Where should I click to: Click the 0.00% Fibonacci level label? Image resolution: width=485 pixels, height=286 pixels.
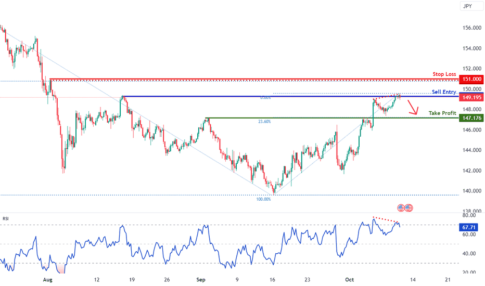[265, 98]
